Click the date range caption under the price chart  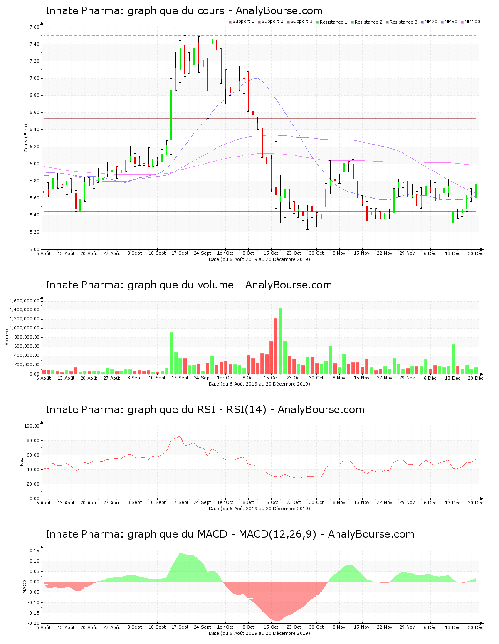pos(259,259)
